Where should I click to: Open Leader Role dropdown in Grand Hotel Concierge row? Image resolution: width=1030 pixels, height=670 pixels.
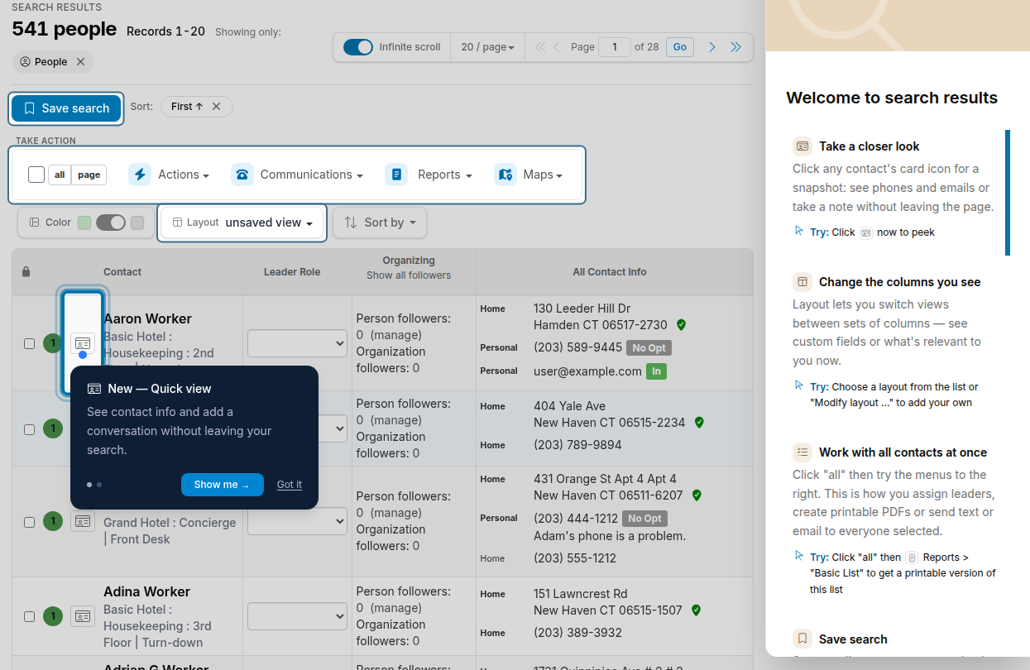pos(297,521)
